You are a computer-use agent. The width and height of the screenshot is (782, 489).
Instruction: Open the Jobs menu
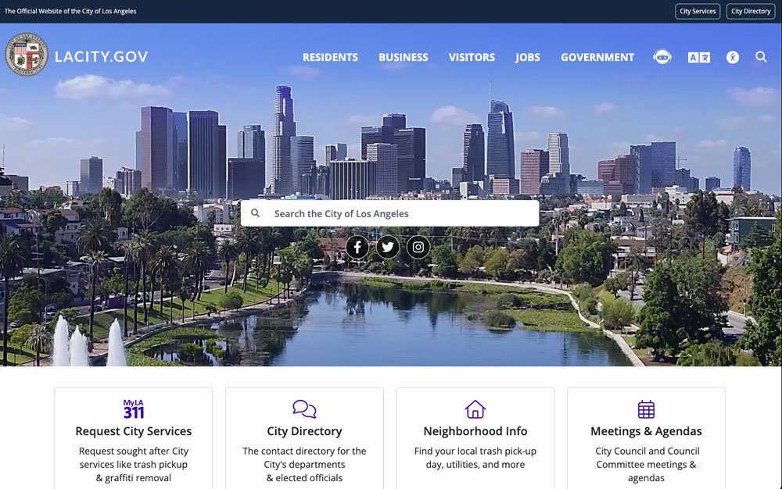(x=528, y=57)
